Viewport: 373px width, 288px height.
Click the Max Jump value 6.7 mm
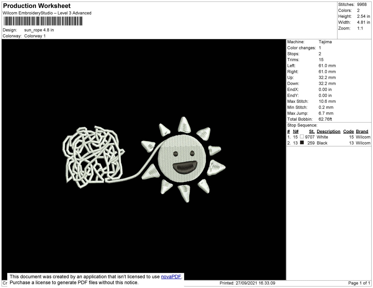pyautogui.click(x=326, y=113)
